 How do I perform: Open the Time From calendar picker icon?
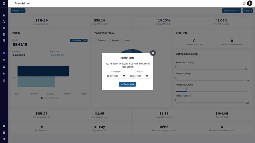pos(124,76)
